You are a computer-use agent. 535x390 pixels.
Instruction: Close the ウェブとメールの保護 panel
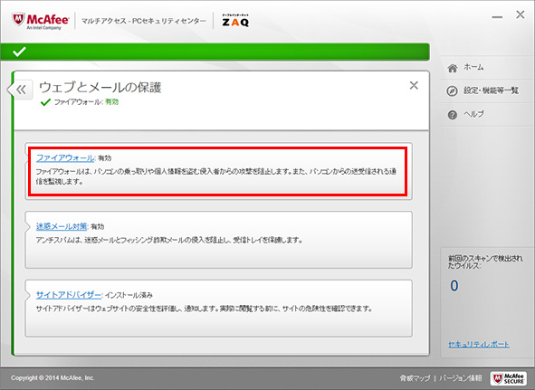tap(414, 85)
